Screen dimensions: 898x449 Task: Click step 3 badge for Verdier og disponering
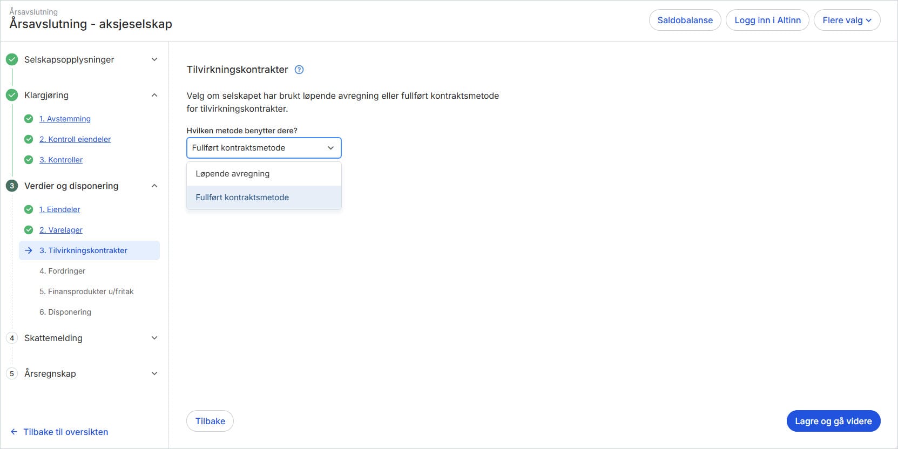[12, 186]
